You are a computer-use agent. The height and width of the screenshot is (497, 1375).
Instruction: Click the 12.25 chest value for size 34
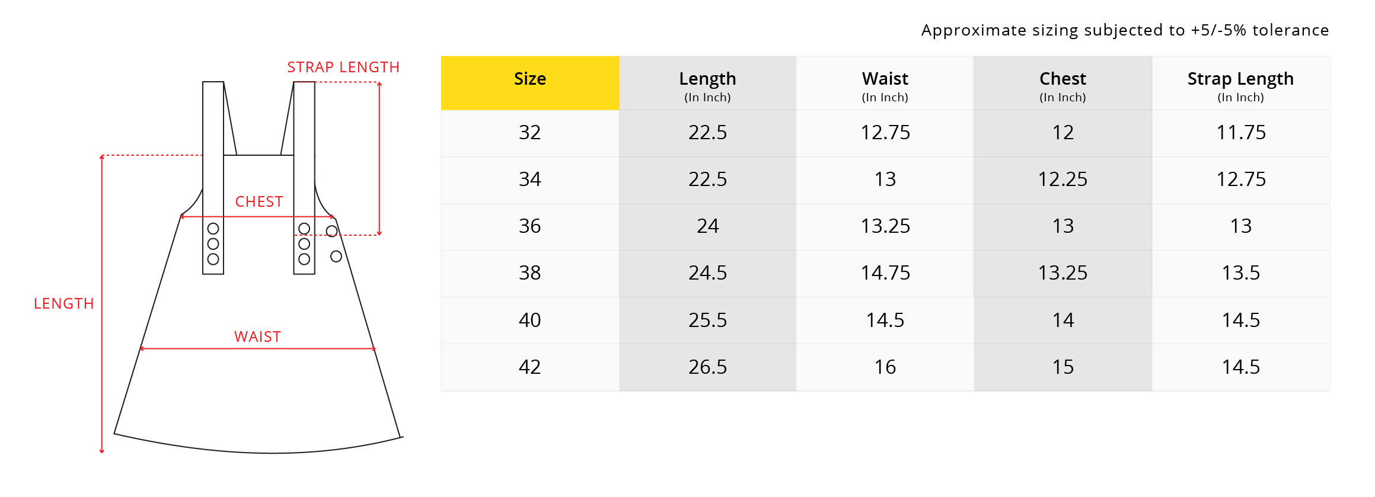(1063, 179)
